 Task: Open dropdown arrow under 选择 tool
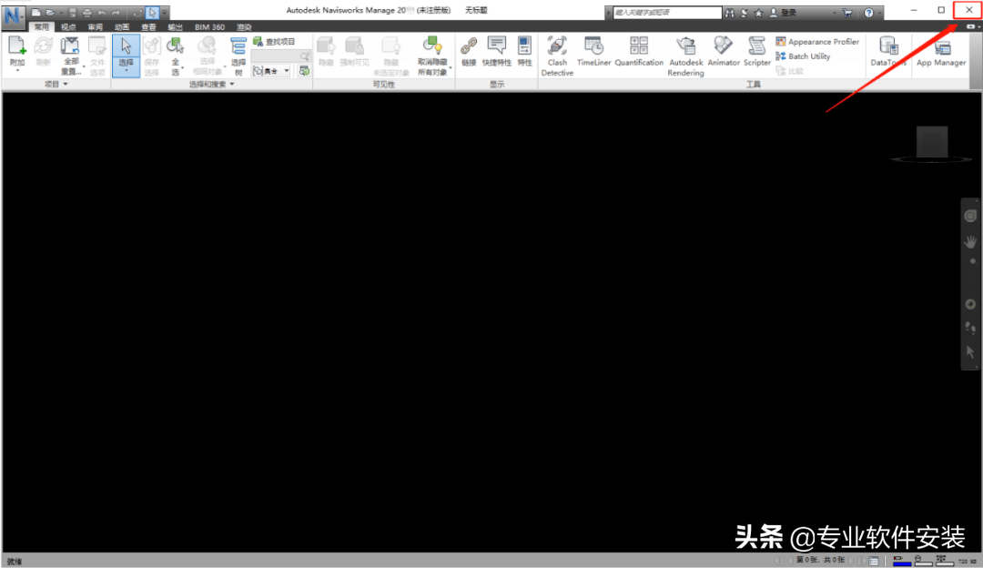(126, 71)
